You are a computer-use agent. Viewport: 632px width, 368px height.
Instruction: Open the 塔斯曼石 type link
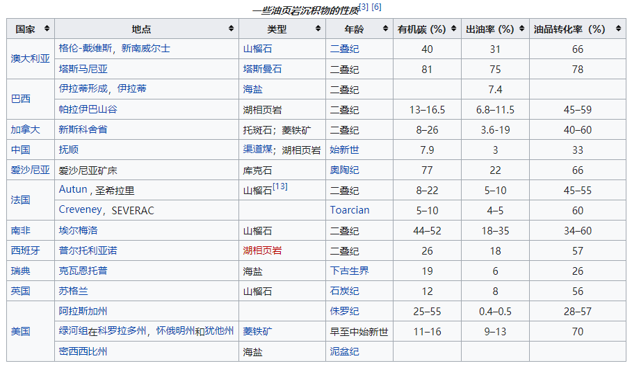262,69
